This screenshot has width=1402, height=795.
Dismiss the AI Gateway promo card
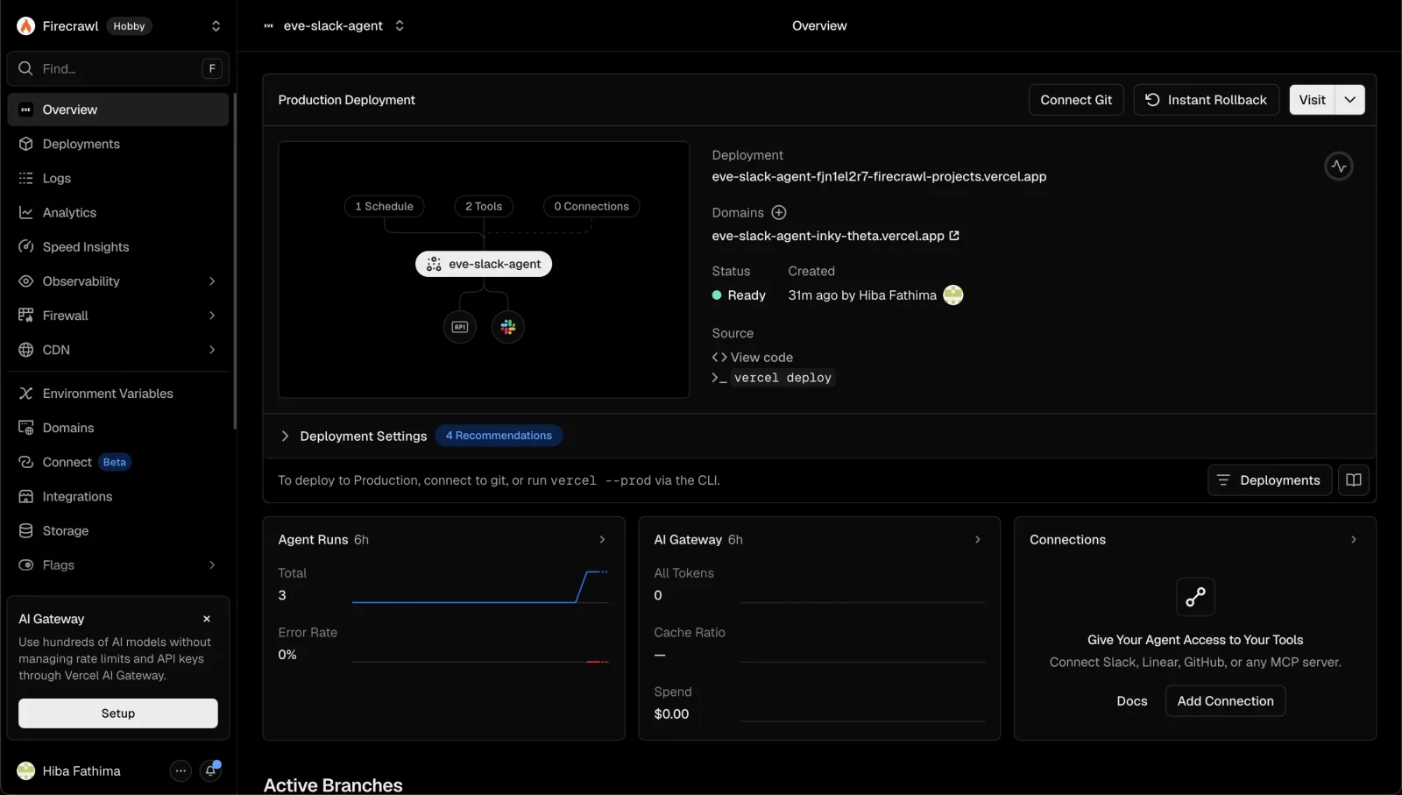click(207, 619)
